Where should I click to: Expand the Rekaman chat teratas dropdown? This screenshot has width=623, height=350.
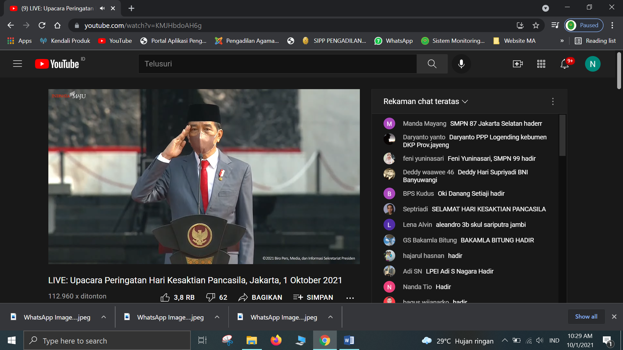pyautogui.click(x=465, y=101)
